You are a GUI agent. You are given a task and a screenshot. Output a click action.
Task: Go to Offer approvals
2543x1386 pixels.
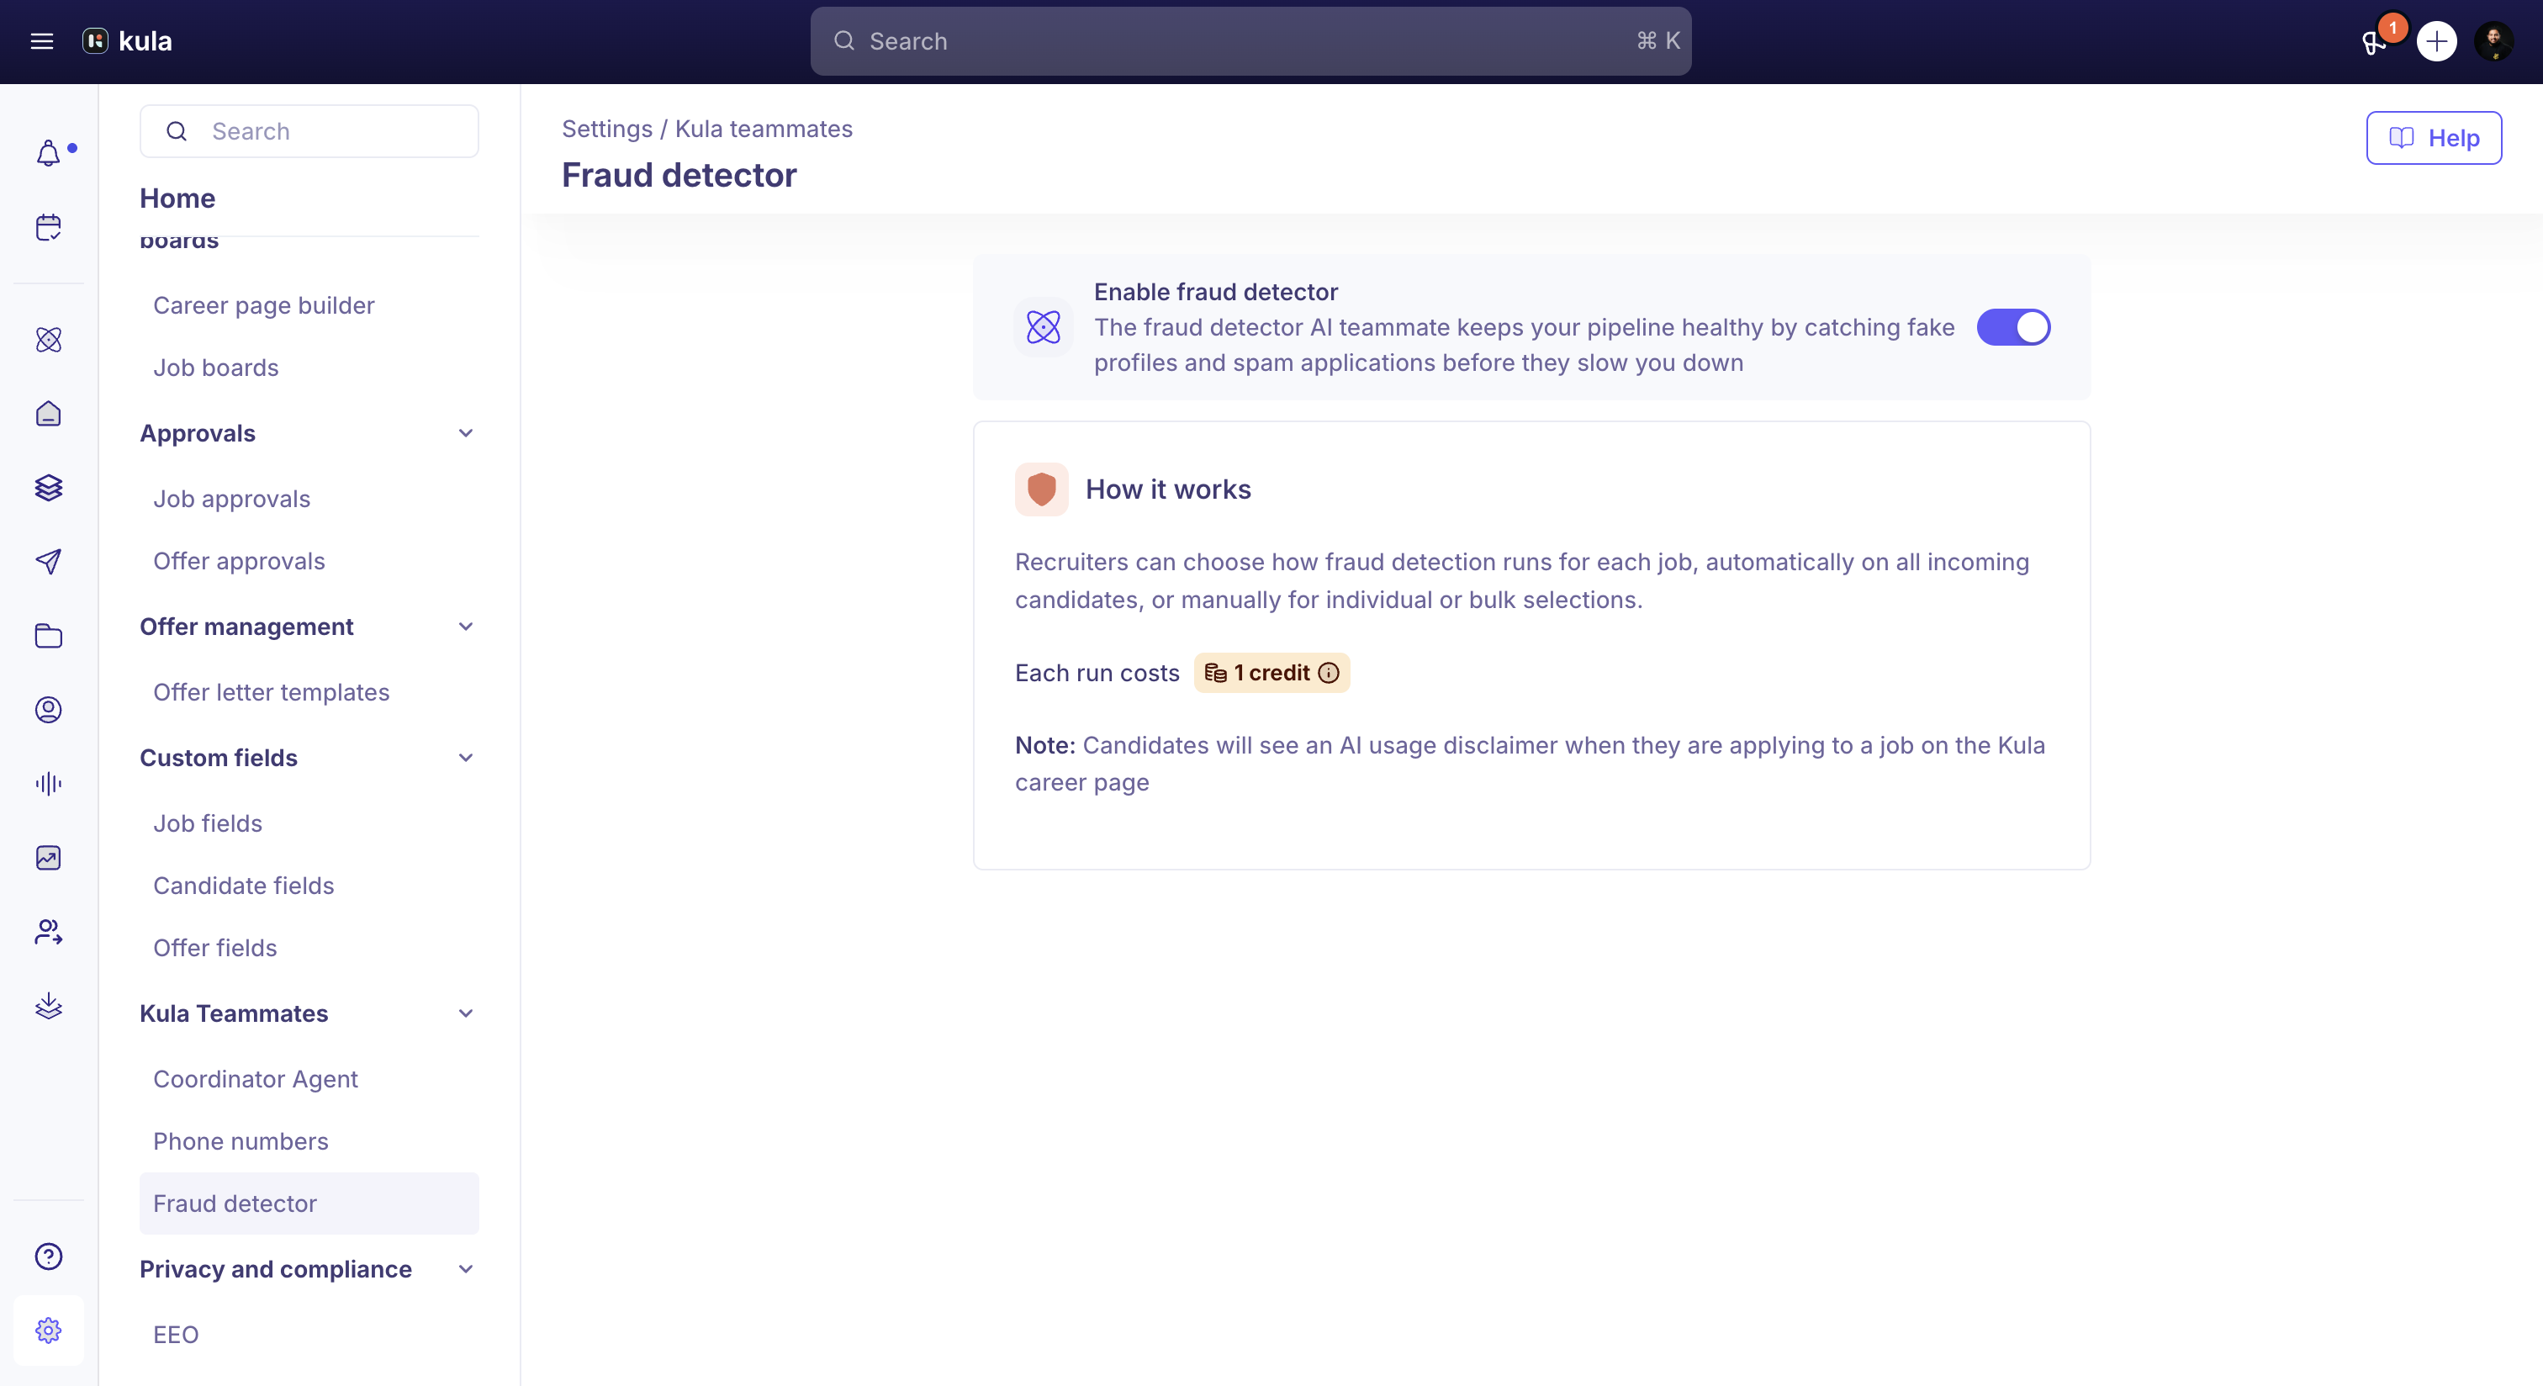239,562
